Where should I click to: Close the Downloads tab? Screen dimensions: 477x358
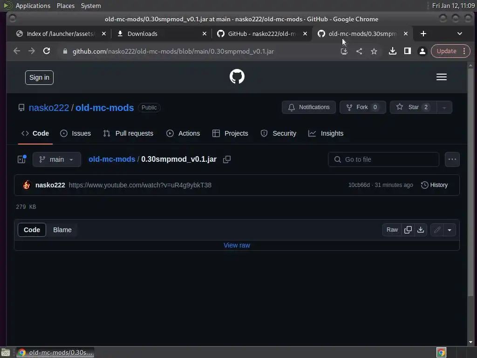click(x=204, y=34)
